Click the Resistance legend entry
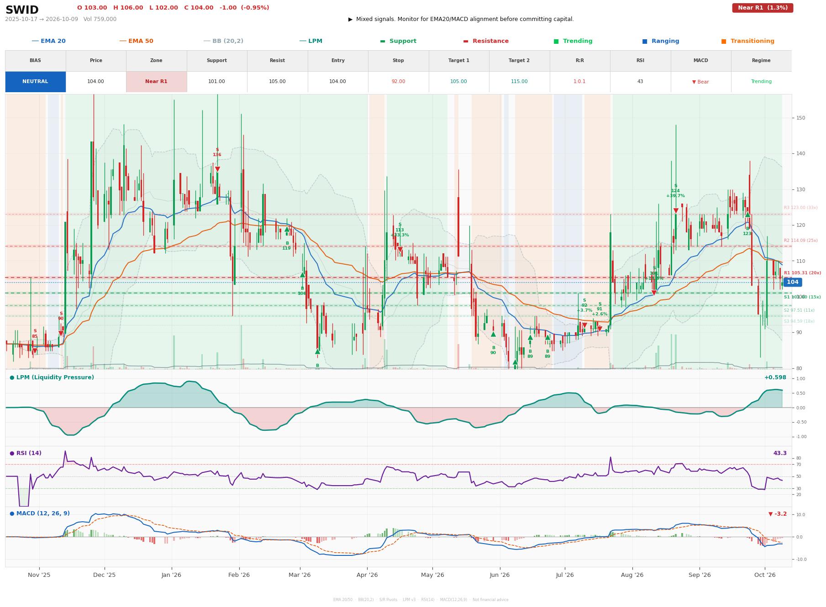 (x=486, y=41)
